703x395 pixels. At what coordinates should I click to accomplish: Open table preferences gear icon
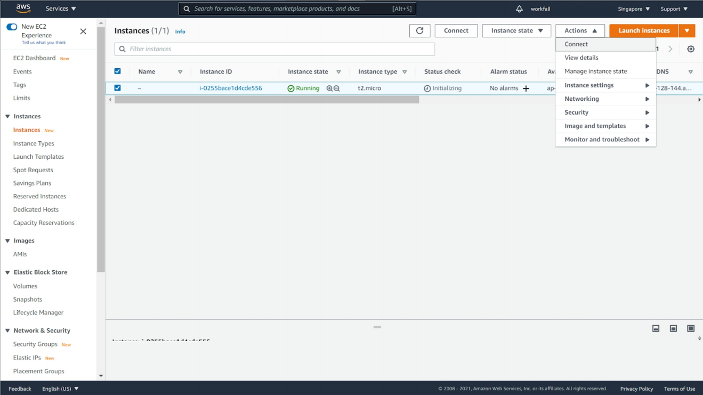pyautogui.click(x=691, y=49)
